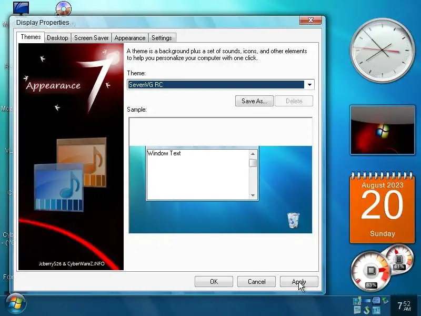421x316 pixels.
Task: Click the small memory gauge showing 41%
Action: (x=399, y=260)
